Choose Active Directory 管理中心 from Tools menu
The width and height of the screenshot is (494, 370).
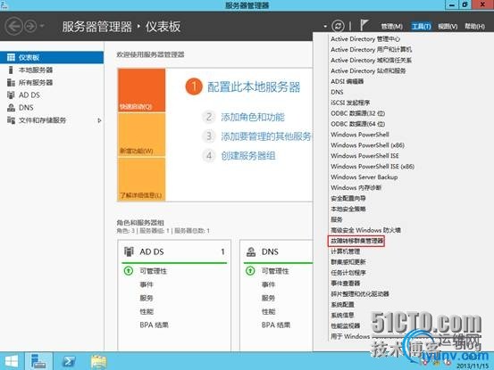tap(365, 39)
